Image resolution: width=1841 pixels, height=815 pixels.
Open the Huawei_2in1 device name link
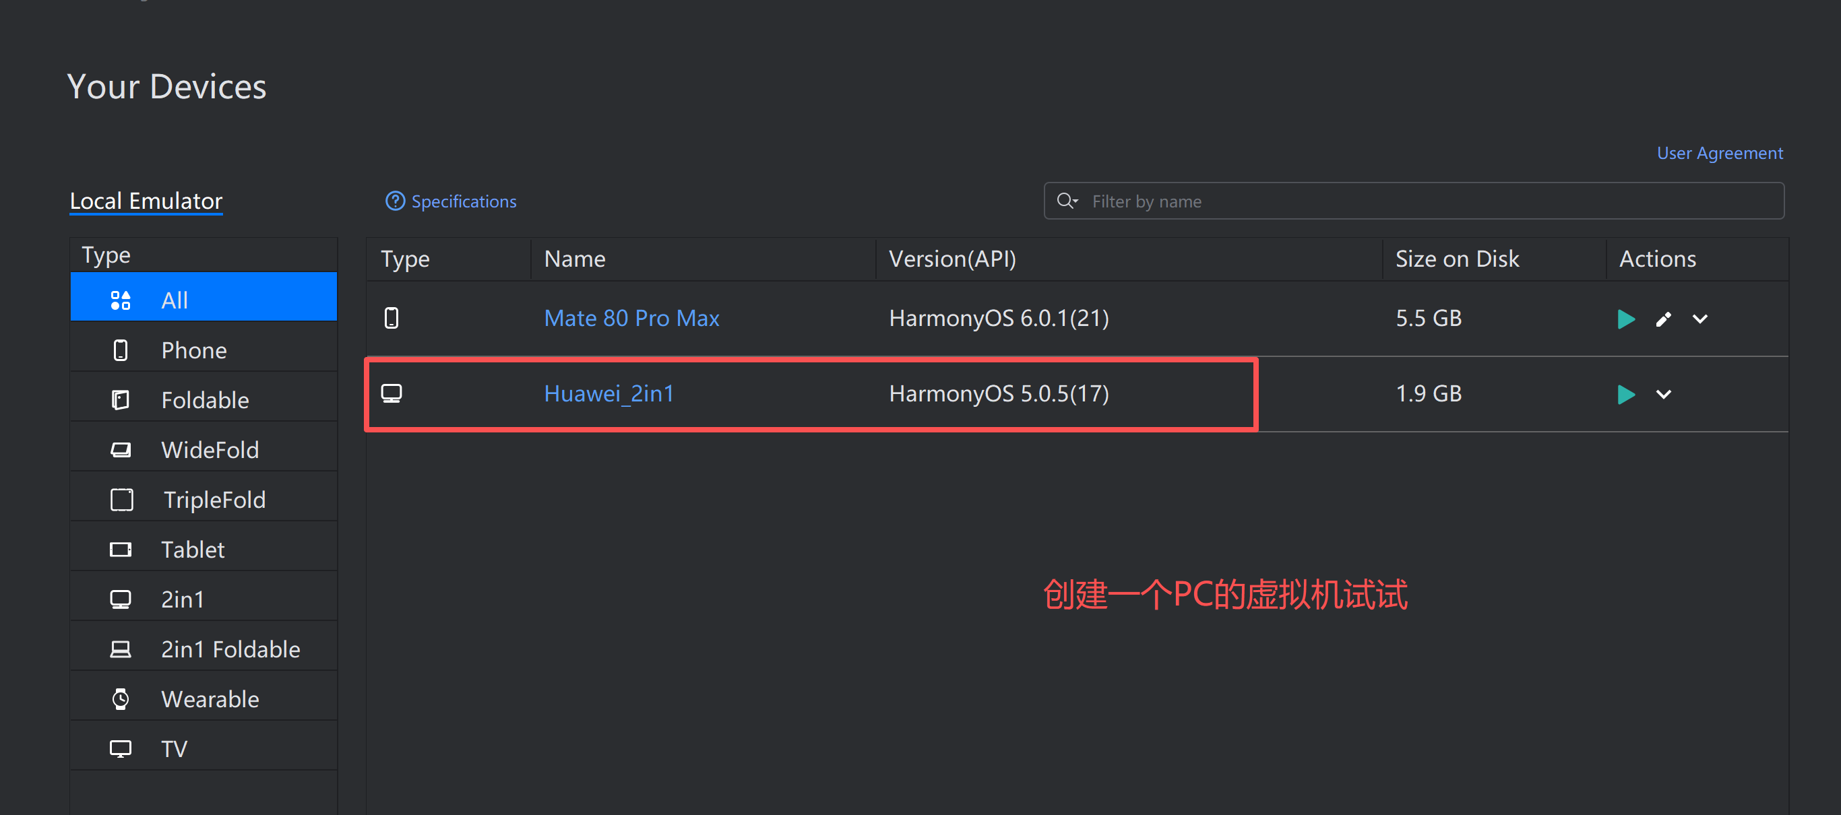point(609,393)
